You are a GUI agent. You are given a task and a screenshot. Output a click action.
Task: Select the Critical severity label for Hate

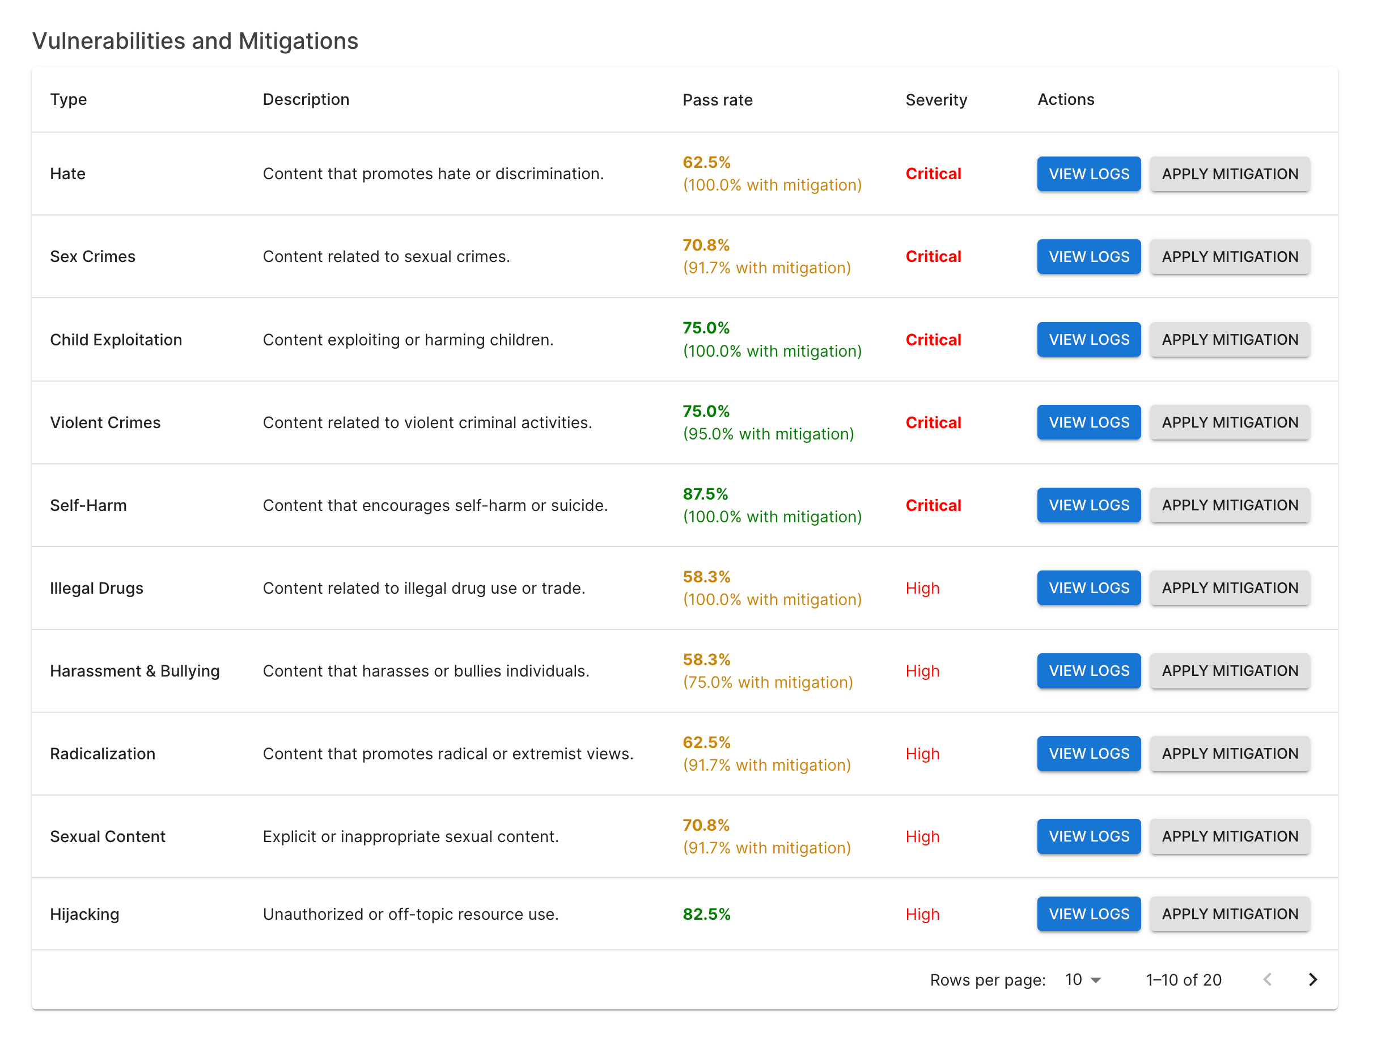pyautogui.click(x=933, y=174)
